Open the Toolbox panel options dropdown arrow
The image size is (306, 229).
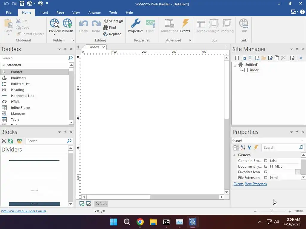point(59,49)
